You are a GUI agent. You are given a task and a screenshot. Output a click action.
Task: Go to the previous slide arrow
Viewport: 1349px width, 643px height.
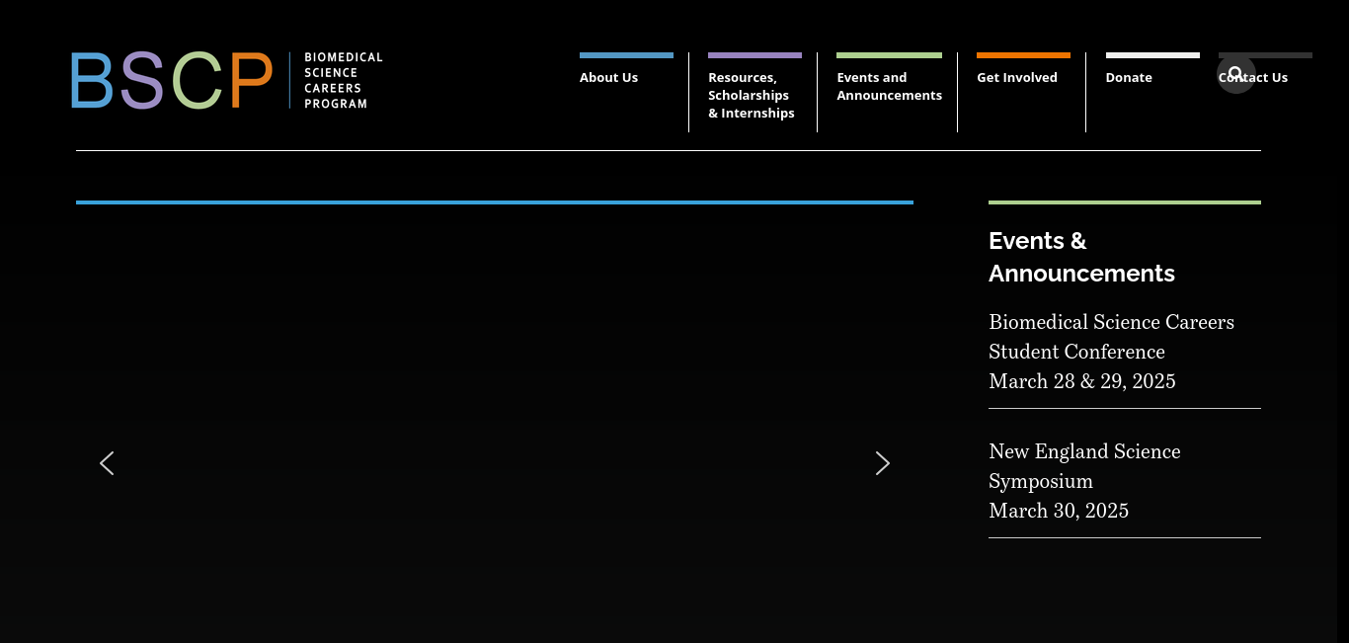point(107,463)
